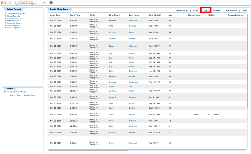The height and width of the screenshot is (154, 251).
Task: Expand Financial Reports category
Action: point(13,18)
